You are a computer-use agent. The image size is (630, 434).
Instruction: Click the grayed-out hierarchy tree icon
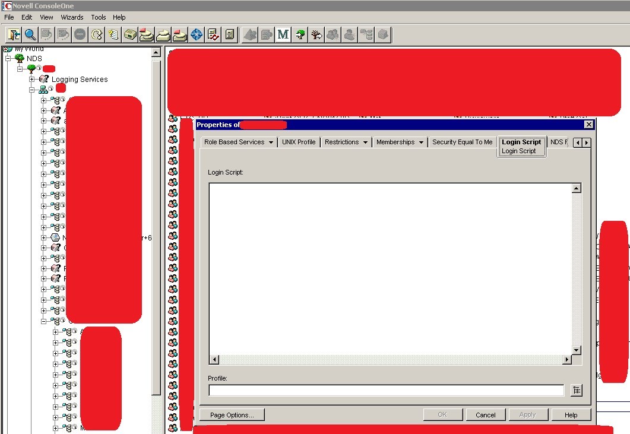coord(366,34)
